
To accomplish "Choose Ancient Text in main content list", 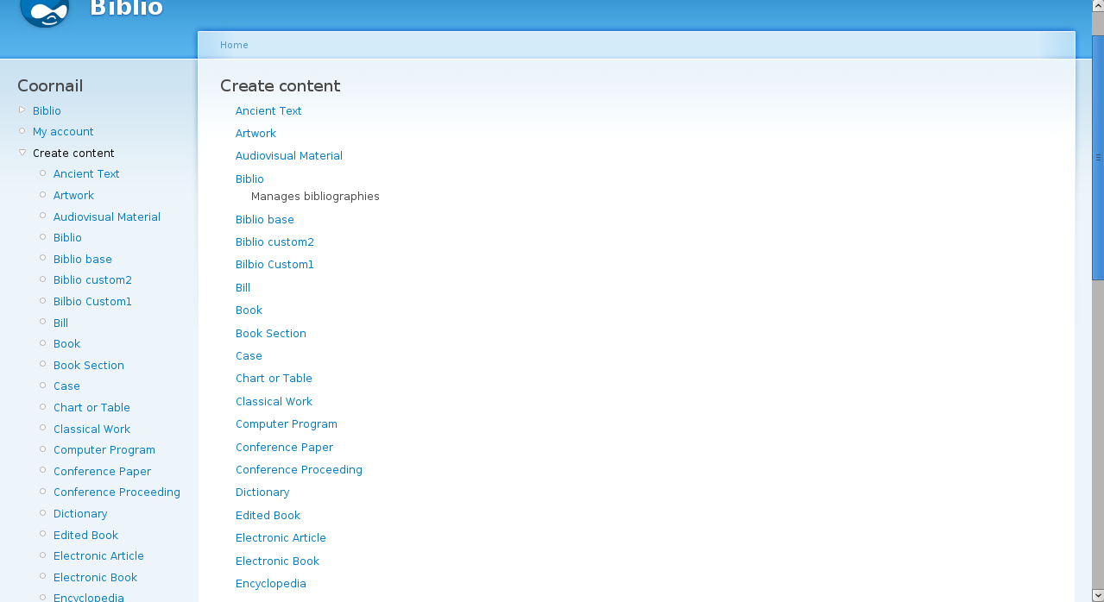I will tap(268, 111).
